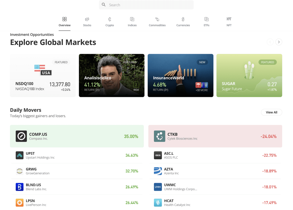This screenshot has width=293, height=210.
Task: Open the NSDQ100 featured card
Action: coord(43,76)
